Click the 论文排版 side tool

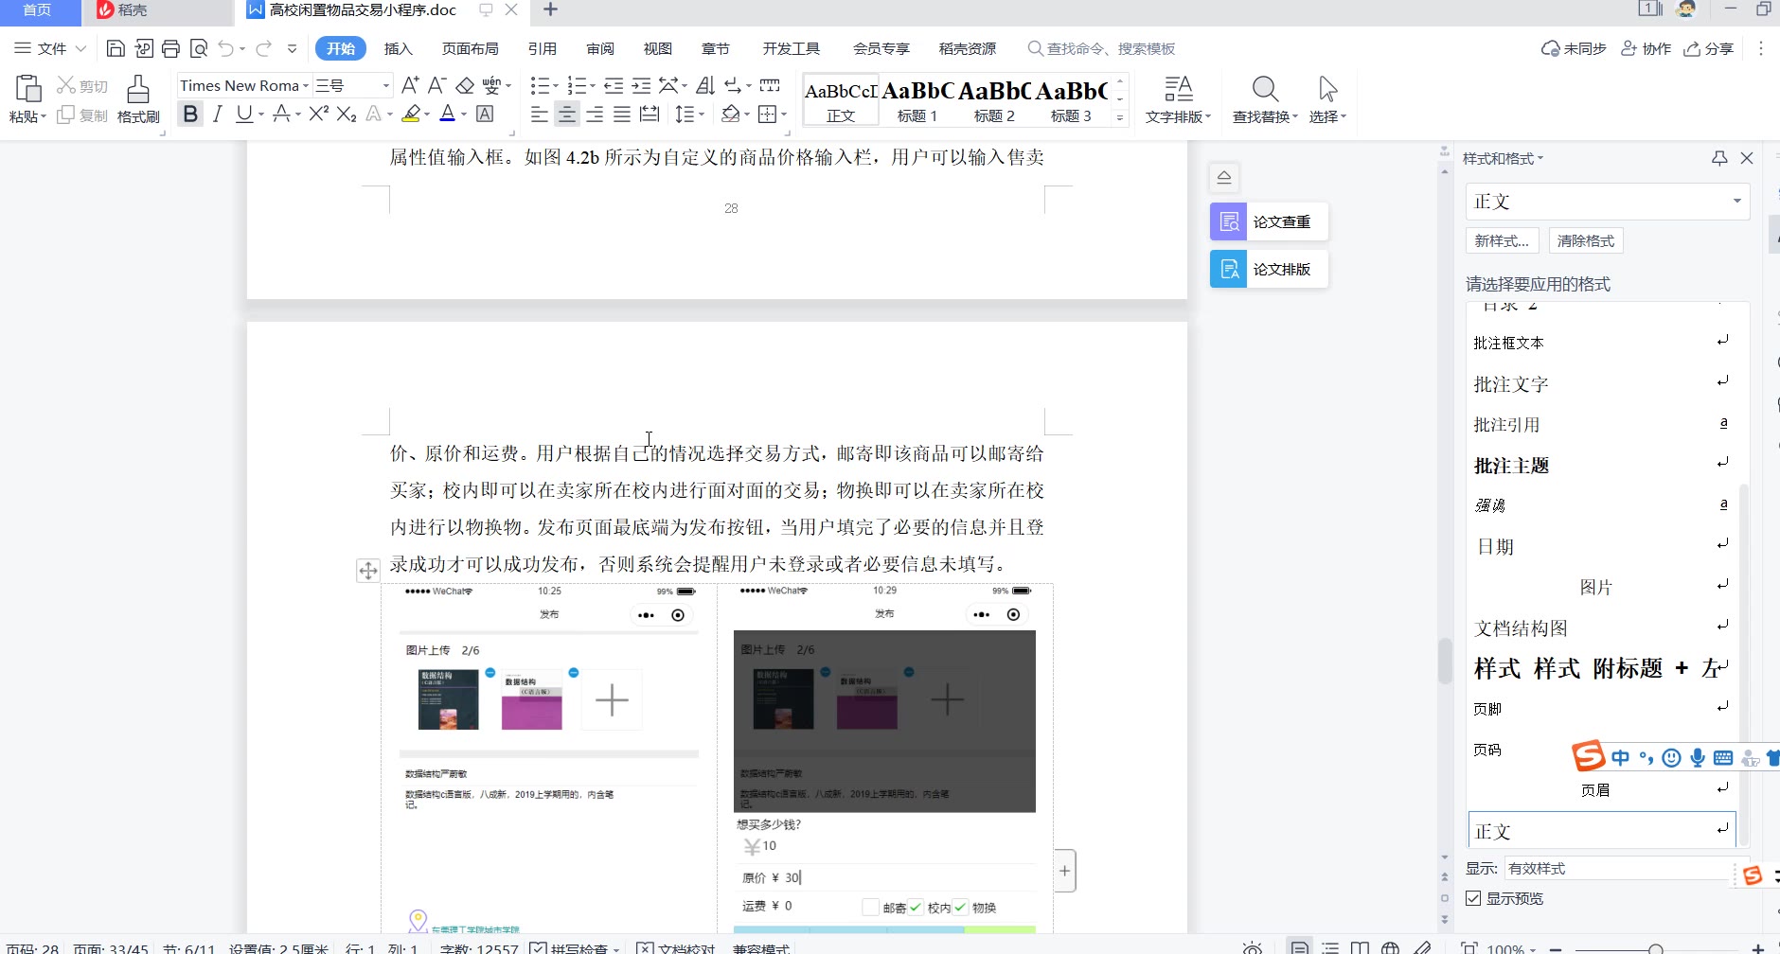1269,269
